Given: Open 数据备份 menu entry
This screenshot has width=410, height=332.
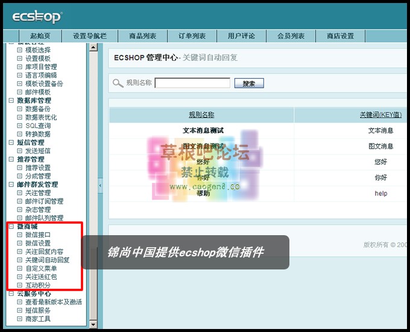Looking at the screenshot, I should pyautogui.click(x=38, y=109).
